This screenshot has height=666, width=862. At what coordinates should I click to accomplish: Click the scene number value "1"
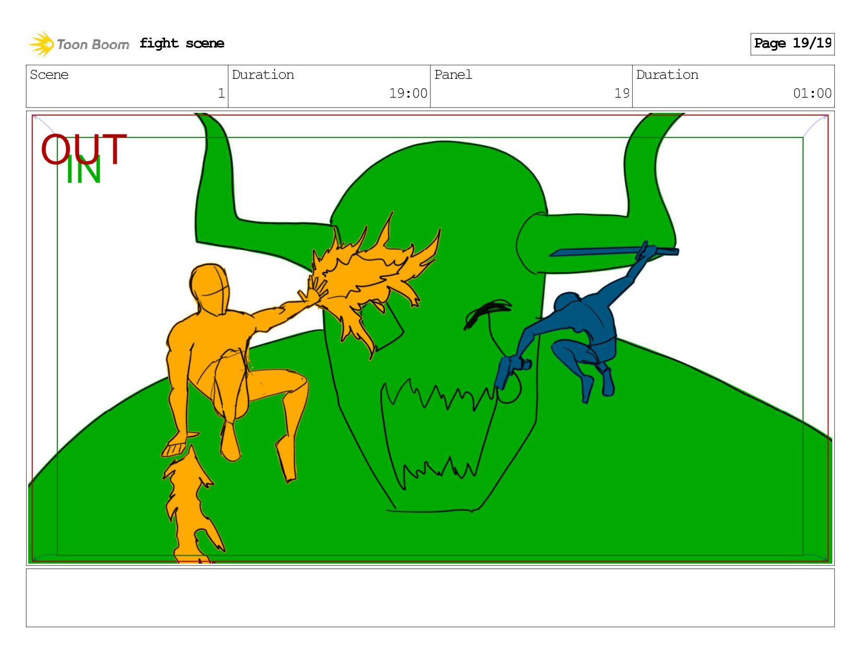coord(221,94)
